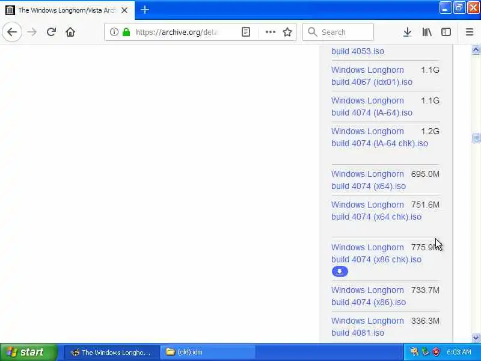Screen dimensions: 481x361
Task: Click the forward navigation arrow
Action: coord(32,32)
